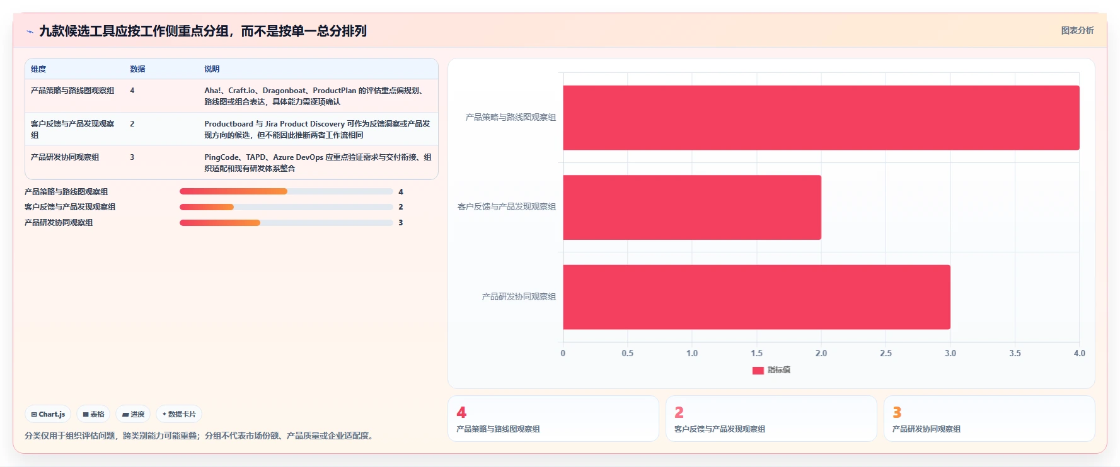
Task: Click the 产品研发协同观察组 progress bar
Action: click(x=286, y=223)
